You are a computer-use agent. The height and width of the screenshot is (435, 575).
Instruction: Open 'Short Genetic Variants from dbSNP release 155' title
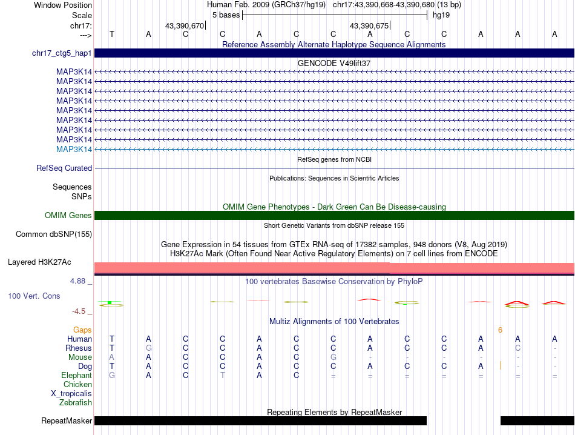pyautogui.click(x=334, y=225)
